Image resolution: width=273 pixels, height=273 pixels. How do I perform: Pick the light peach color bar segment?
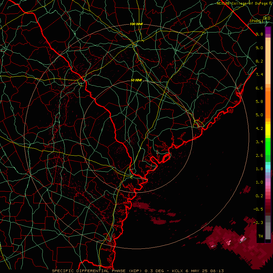268,63
